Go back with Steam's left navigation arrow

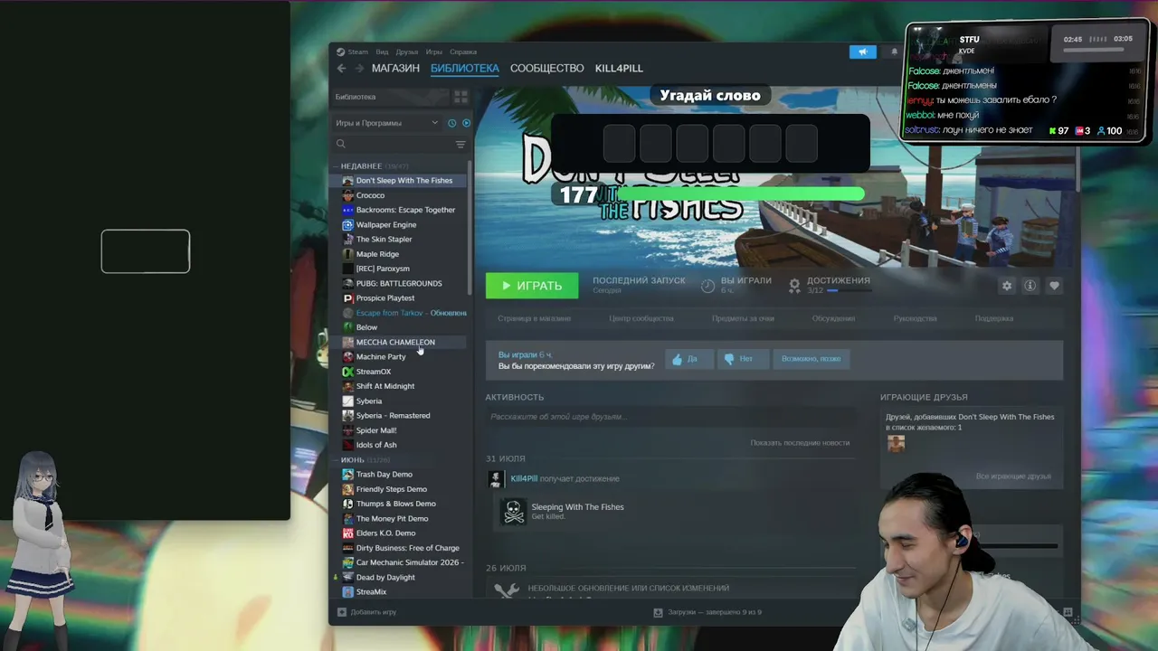[x=341, y=69]
